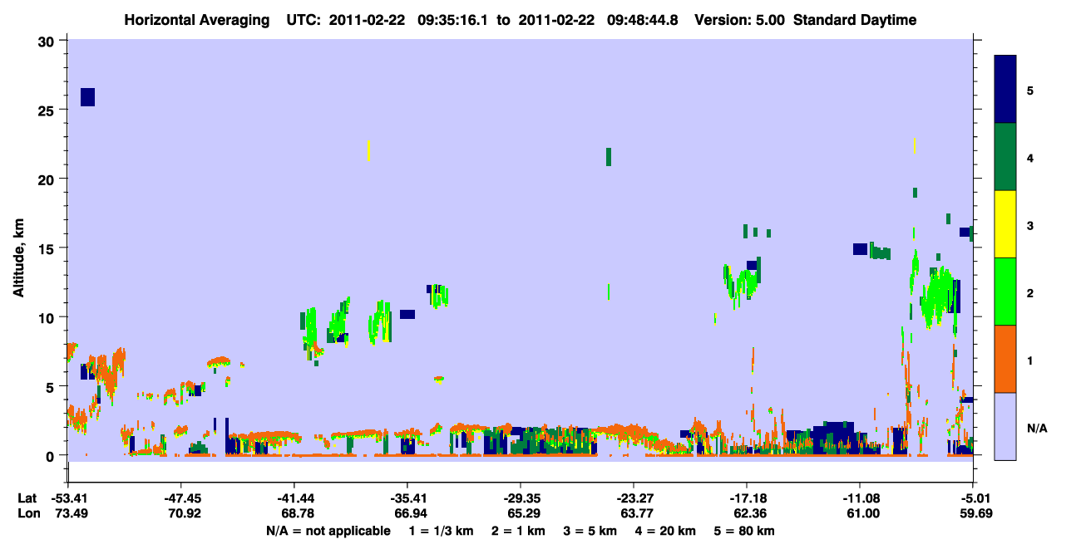Click the latitude value -47.45

(180, 498)
